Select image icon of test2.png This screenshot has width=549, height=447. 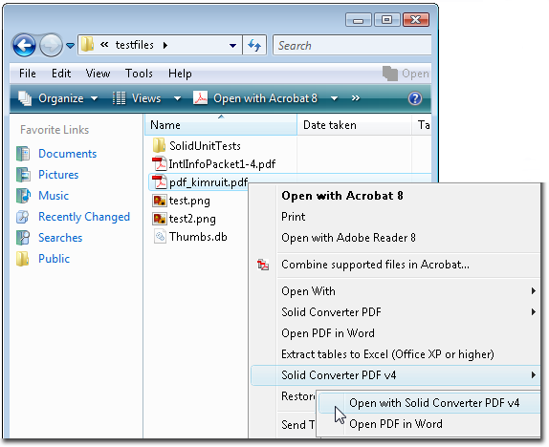click(x=160, y=219)
